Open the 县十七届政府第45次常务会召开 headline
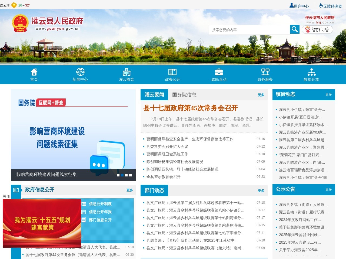This screenshot has height=259, width=346. point(191,108)
